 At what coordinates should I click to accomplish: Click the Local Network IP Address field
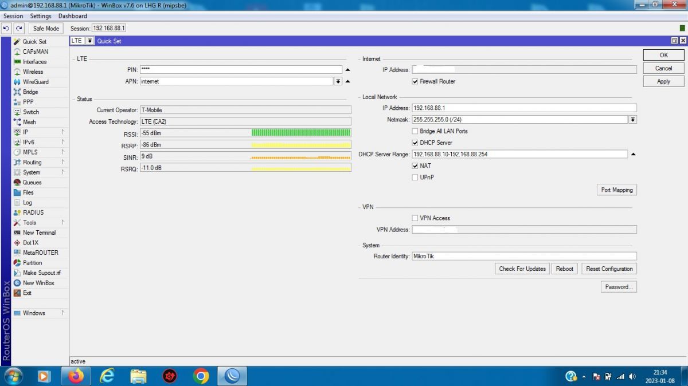[524, 108]
